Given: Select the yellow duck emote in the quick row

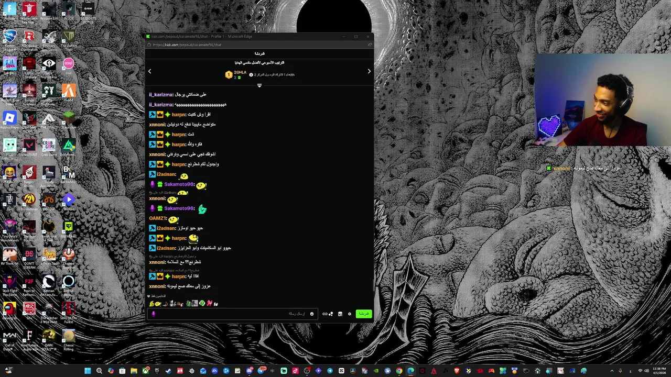Looking at the screenshot, I should pyautogui.click(x=151, y=304).
